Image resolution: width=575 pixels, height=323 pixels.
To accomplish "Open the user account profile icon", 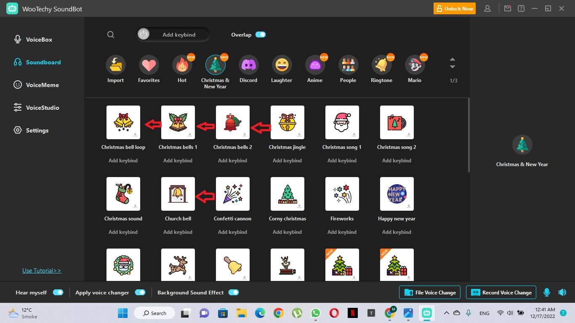I will [x=487, y=8].
